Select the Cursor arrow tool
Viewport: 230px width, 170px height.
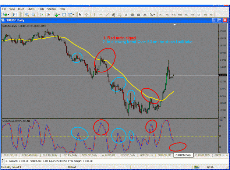(x=80, y=14)
